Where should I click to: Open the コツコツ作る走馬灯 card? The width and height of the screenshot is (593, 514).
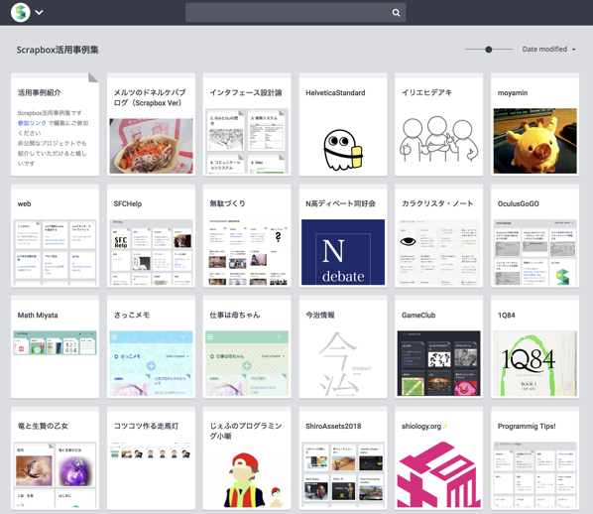151,458
